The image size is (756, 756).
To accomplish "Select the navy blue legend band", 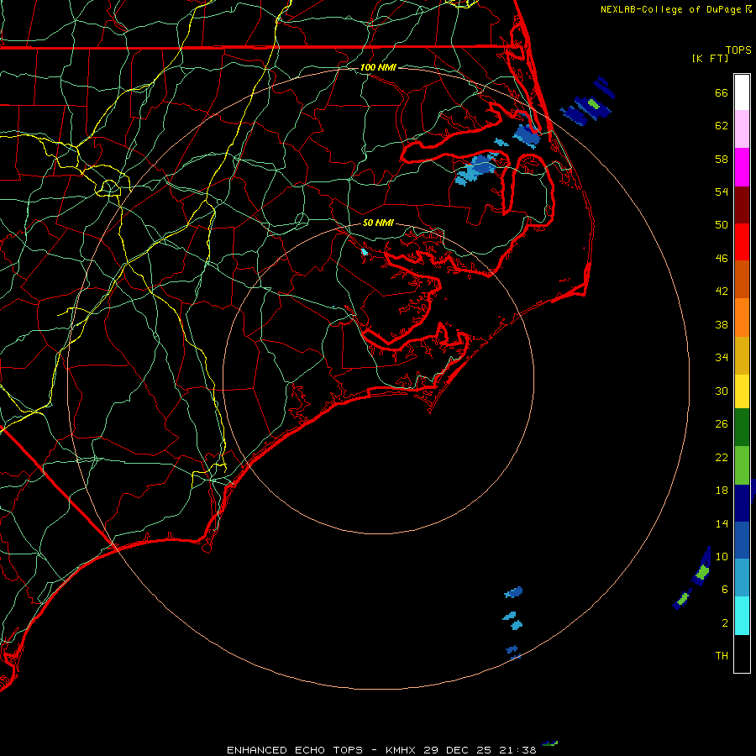I will pyautogui.click(x=742, y=503).
